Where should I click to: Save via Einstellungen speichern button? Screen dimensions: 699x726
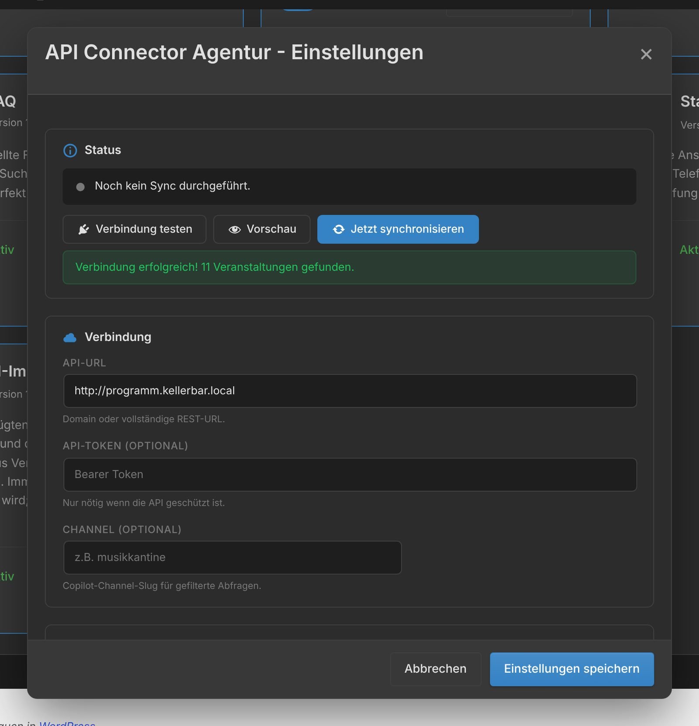click(572, 669)
